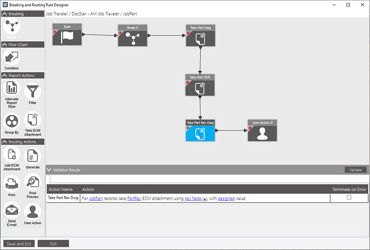Select the Take Part ODS node
The height and width of the screenshot is (250, 370).
[200, 85]
